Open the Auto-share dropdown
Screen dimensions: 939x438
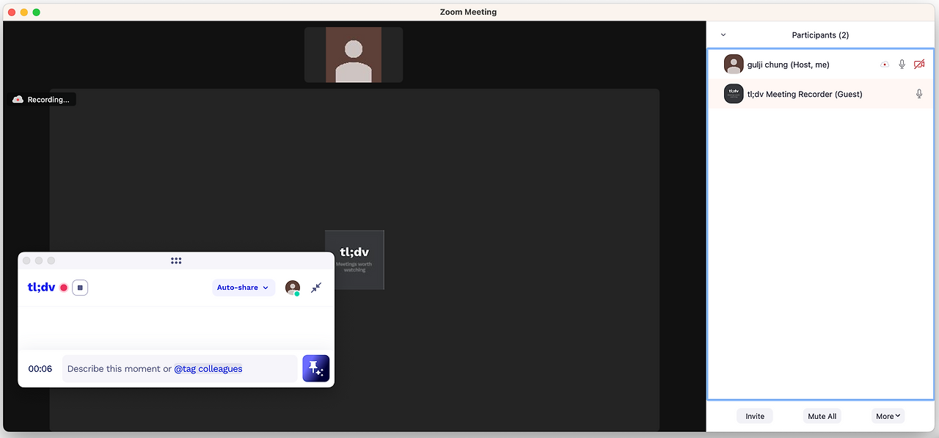(244, 288)
